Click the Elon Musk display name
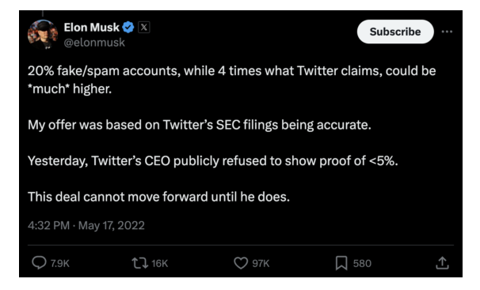Viewport: 480px width, 290px height. (92, 28)
